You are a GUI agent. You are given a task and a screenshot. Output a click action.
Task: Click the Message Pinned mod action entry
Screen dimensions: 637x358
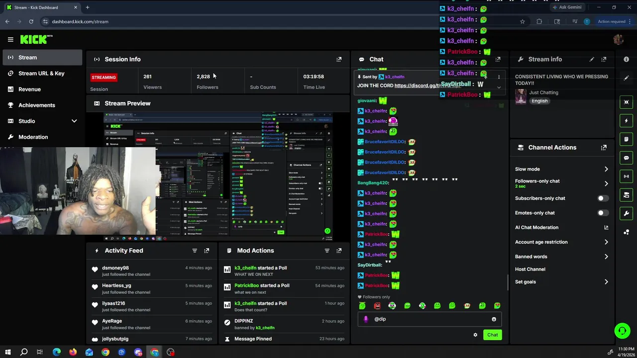[x=284, y=339]
